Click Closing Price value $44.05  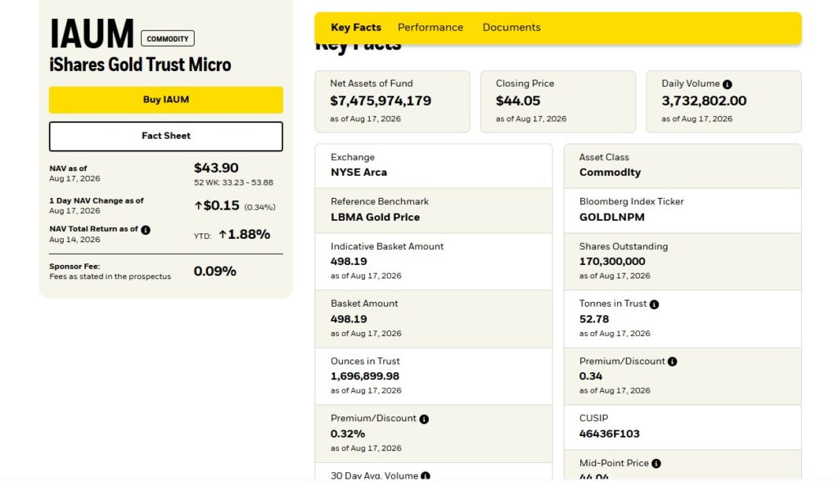518,101
